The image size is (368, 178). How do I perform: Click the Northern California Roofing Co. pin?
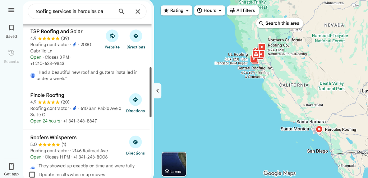tap(262, 47)
